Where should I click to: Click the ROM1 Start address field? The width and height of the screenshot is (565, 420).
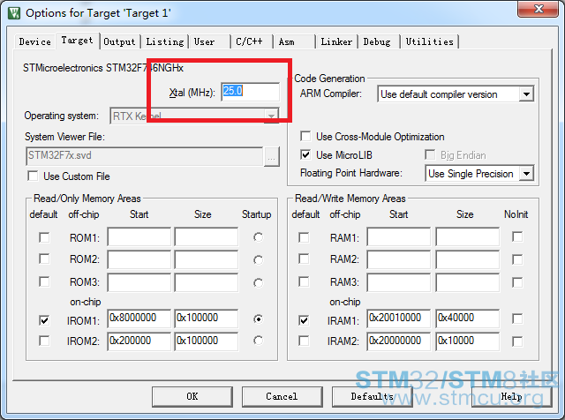coord(139,236)
